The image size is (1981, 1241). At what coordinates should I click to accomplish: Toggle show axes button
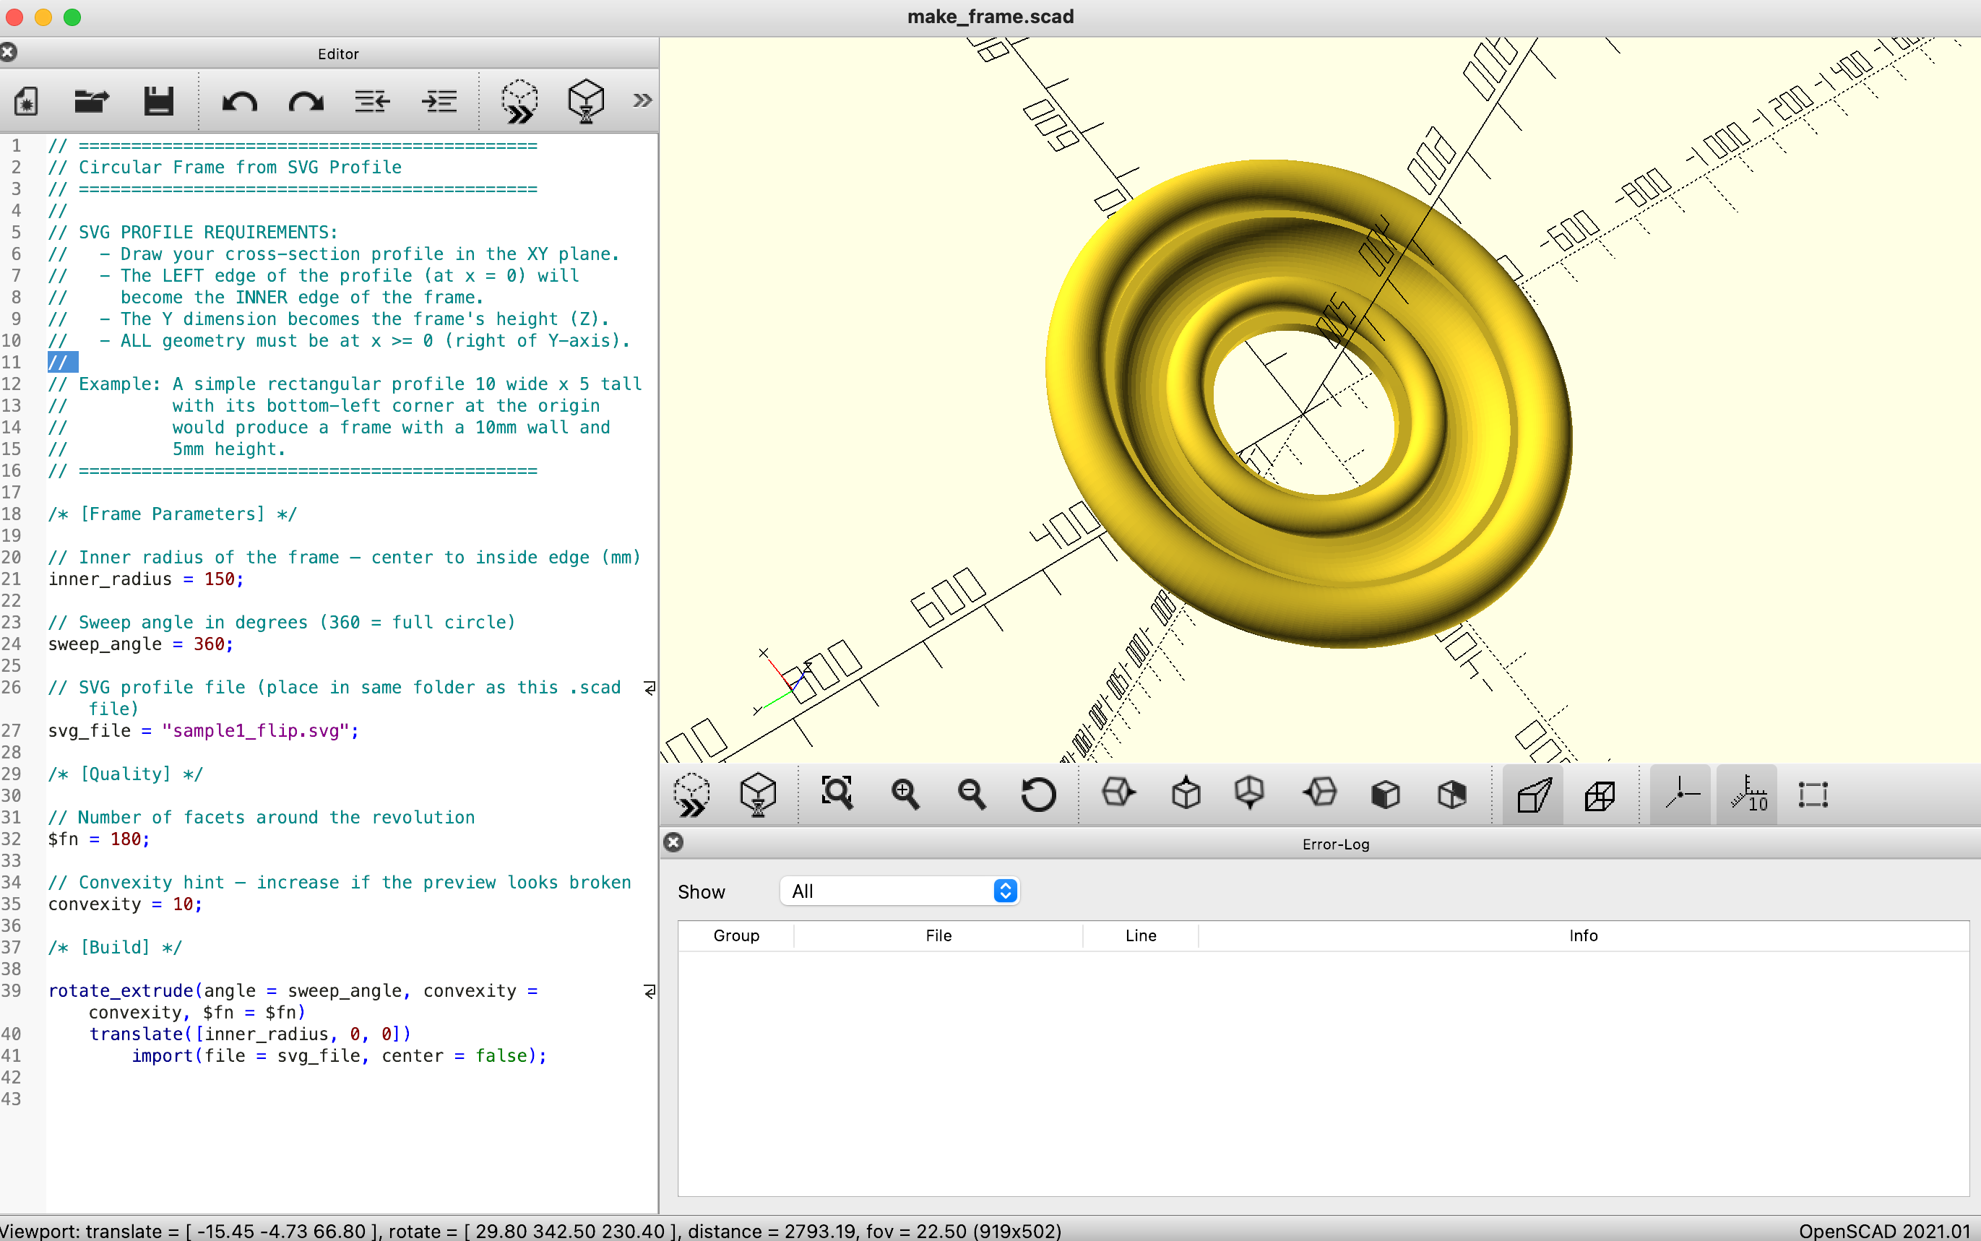[1680, 794]
